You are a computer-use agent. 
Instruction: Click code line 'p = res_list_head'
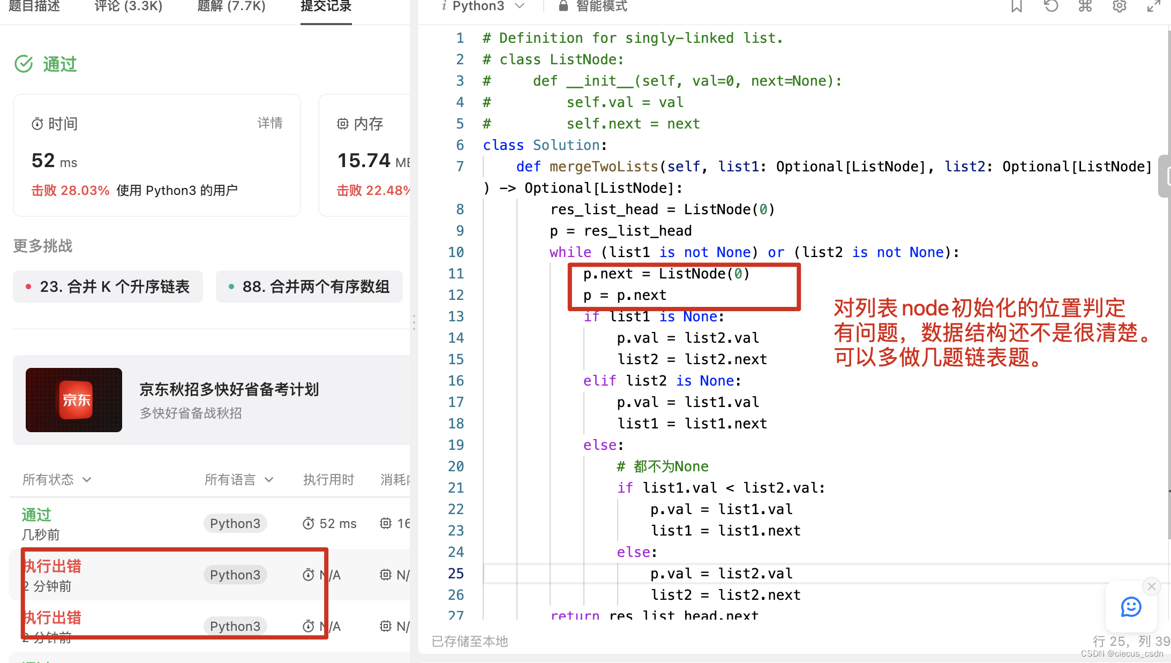[x=621, y=231]
